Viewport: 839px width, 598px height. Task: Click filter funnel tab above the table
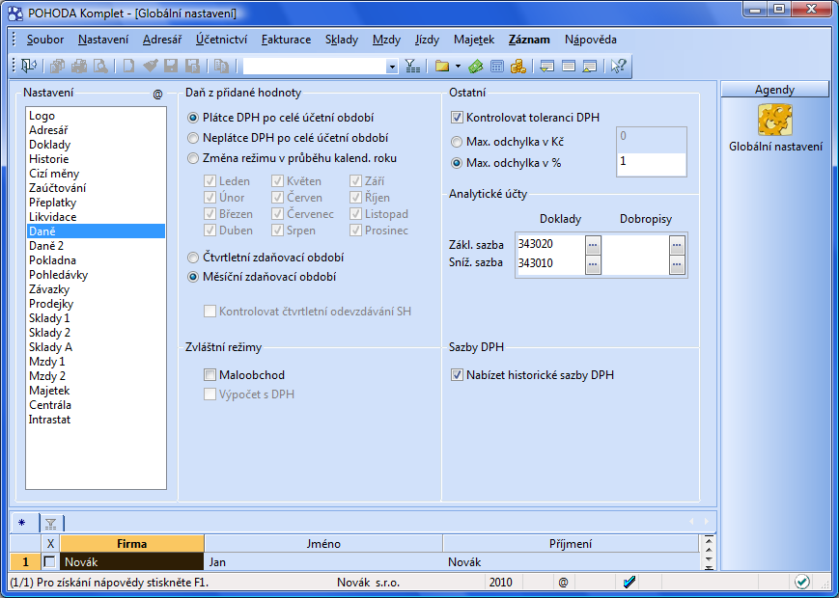click(51, 524)
